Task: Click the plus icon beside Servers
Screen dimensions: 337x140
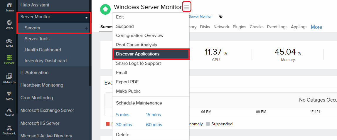Action: coord(86,28)
